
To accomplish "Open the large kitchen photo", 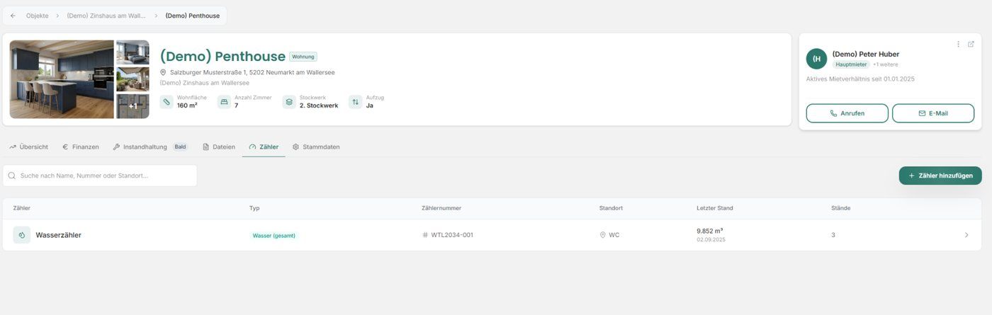I will [x=62, y=79].
